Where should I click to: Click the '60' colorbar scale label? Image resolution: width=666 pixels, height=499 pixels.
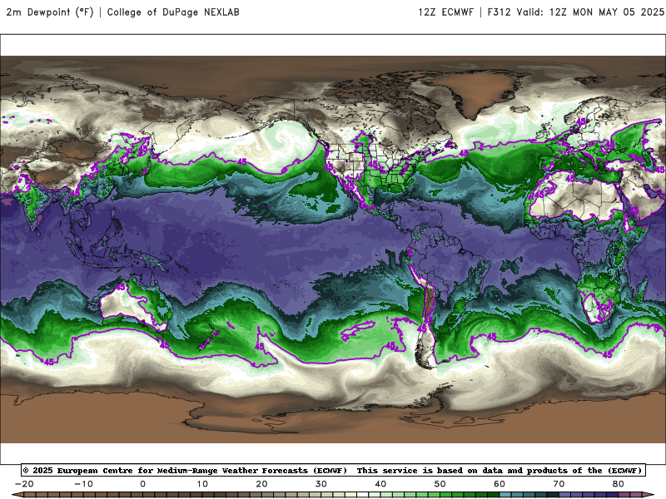(499, 484)
